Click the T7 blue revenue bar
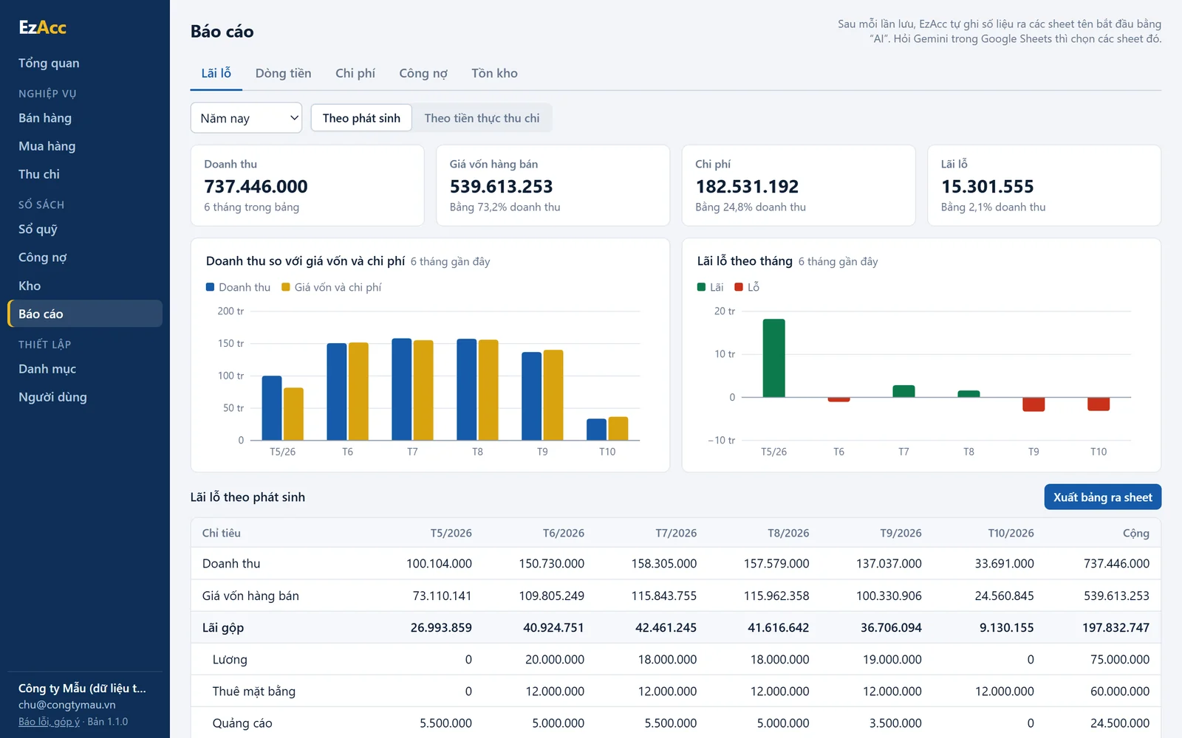The width and height of the screenshot is (1182, 738). 402,390
